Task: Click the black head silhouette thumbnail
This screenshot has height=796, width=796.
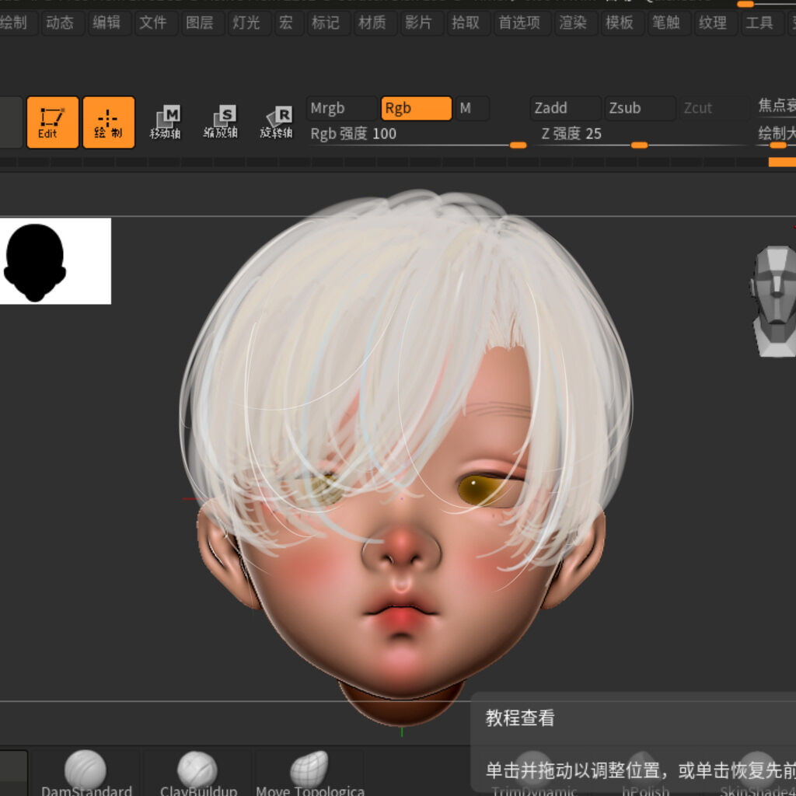Action: 55,261
